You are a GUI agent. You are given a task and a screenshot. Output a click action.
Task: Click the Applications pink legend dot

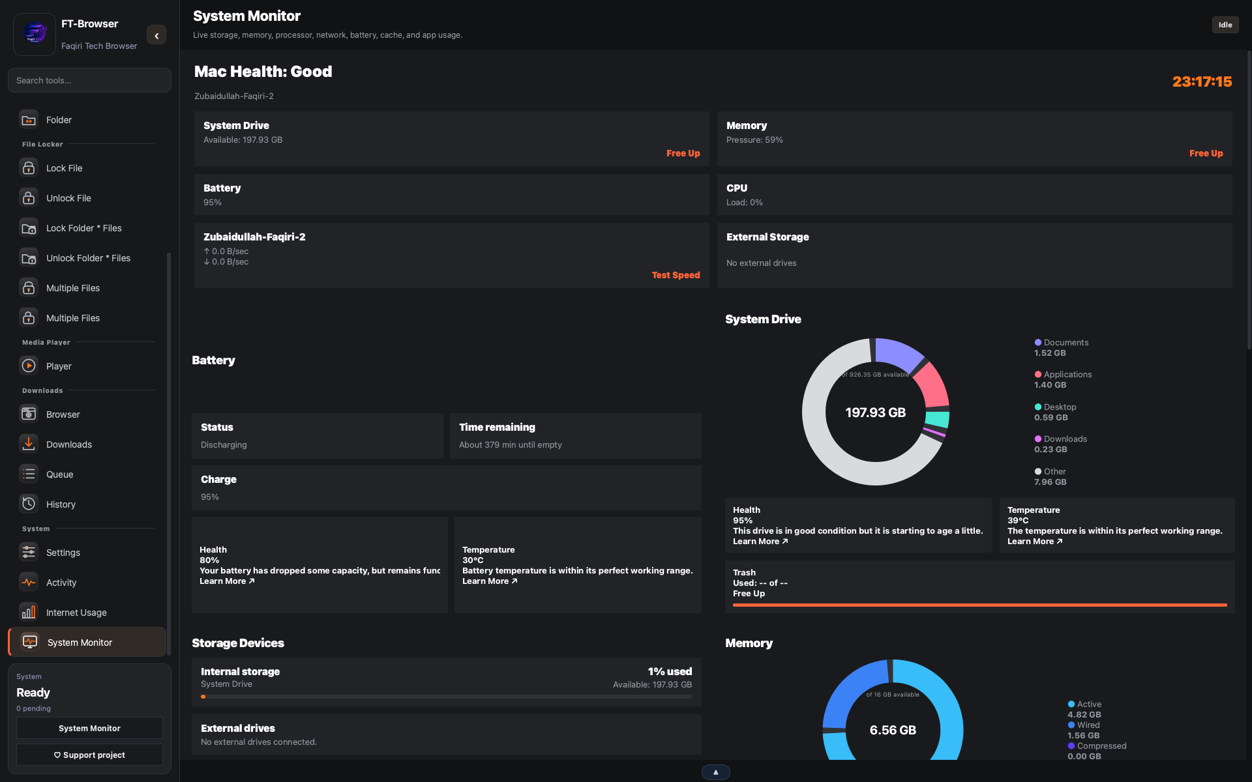pyautogui.click(x=1038, y=374)
